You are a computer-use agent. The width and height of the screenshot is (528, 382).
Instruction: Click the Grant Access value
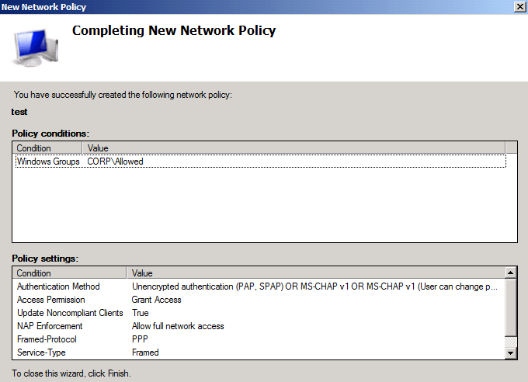click(x=157, y=300)
